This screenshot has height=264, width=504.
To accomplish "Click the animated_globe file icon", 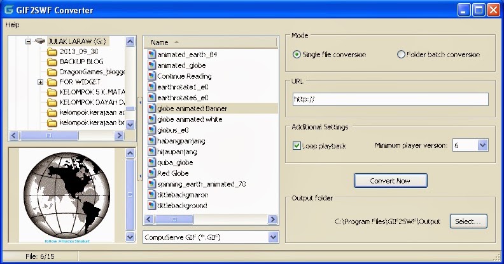I will coord(151,65).
